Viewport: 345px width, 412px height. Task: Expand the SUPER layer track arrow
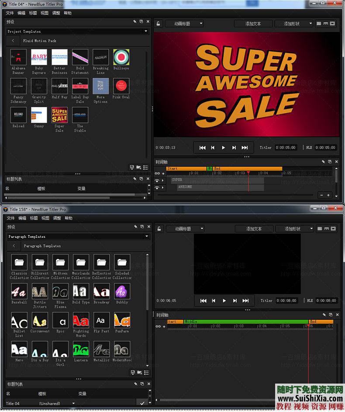[163, 180]
